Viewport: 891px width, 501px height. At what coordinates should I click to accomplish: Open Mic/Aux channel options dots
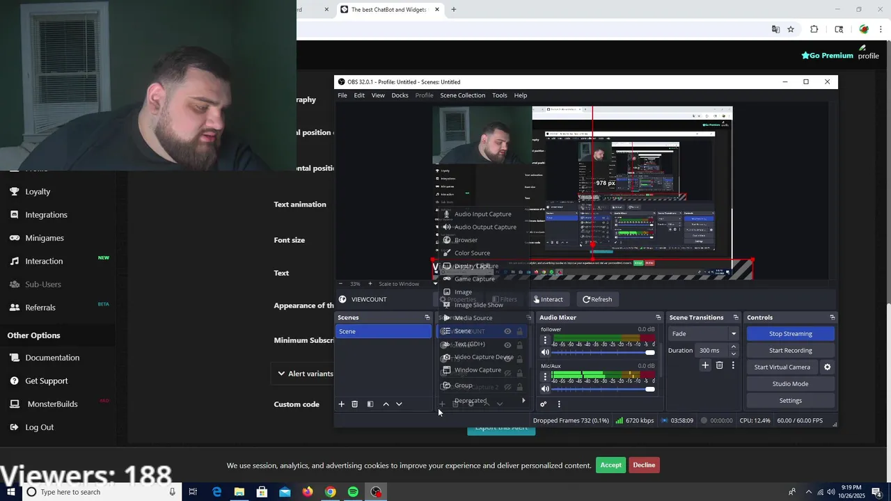(545, 376)
